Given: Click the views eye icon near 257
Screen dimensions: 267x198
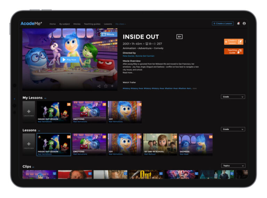Looking at the screenshot, I should point(154,44).
